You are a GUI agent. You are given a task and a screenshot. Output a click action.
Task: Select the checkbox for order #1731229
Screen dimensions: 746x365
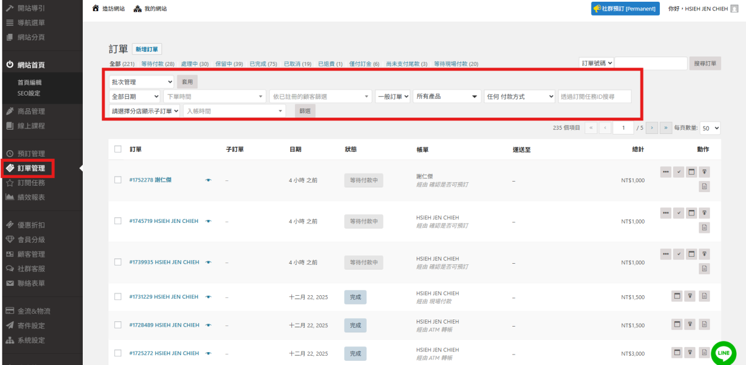[118, 297]
